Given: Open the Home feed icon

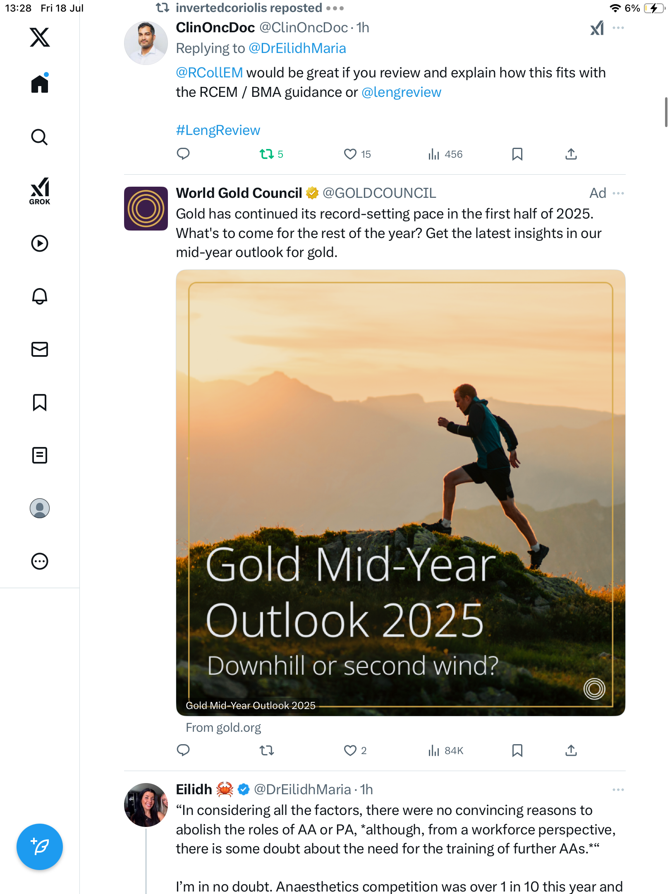Looking at the screenshot, I should pos(40,83).
